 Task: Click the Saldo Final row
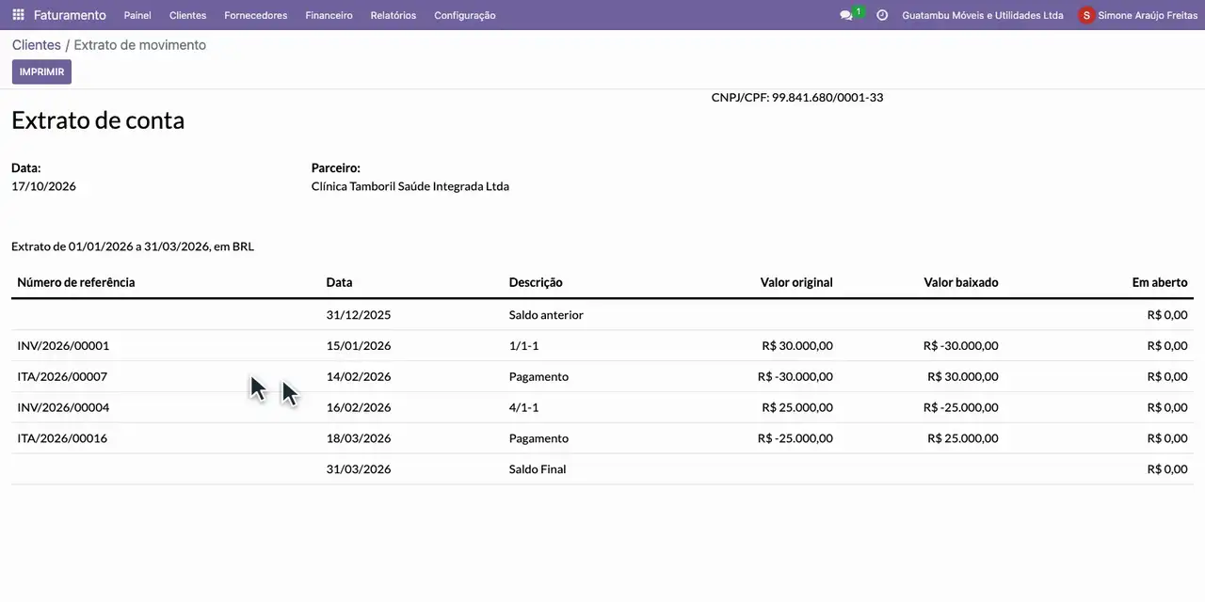pos(602,468)
